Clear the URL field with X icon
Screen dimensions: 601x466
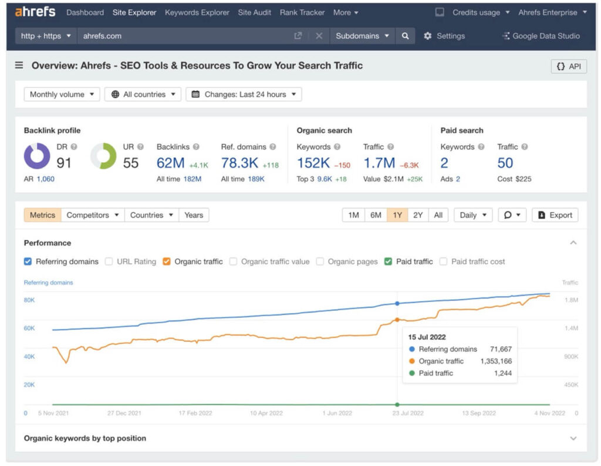pos(319,36)
